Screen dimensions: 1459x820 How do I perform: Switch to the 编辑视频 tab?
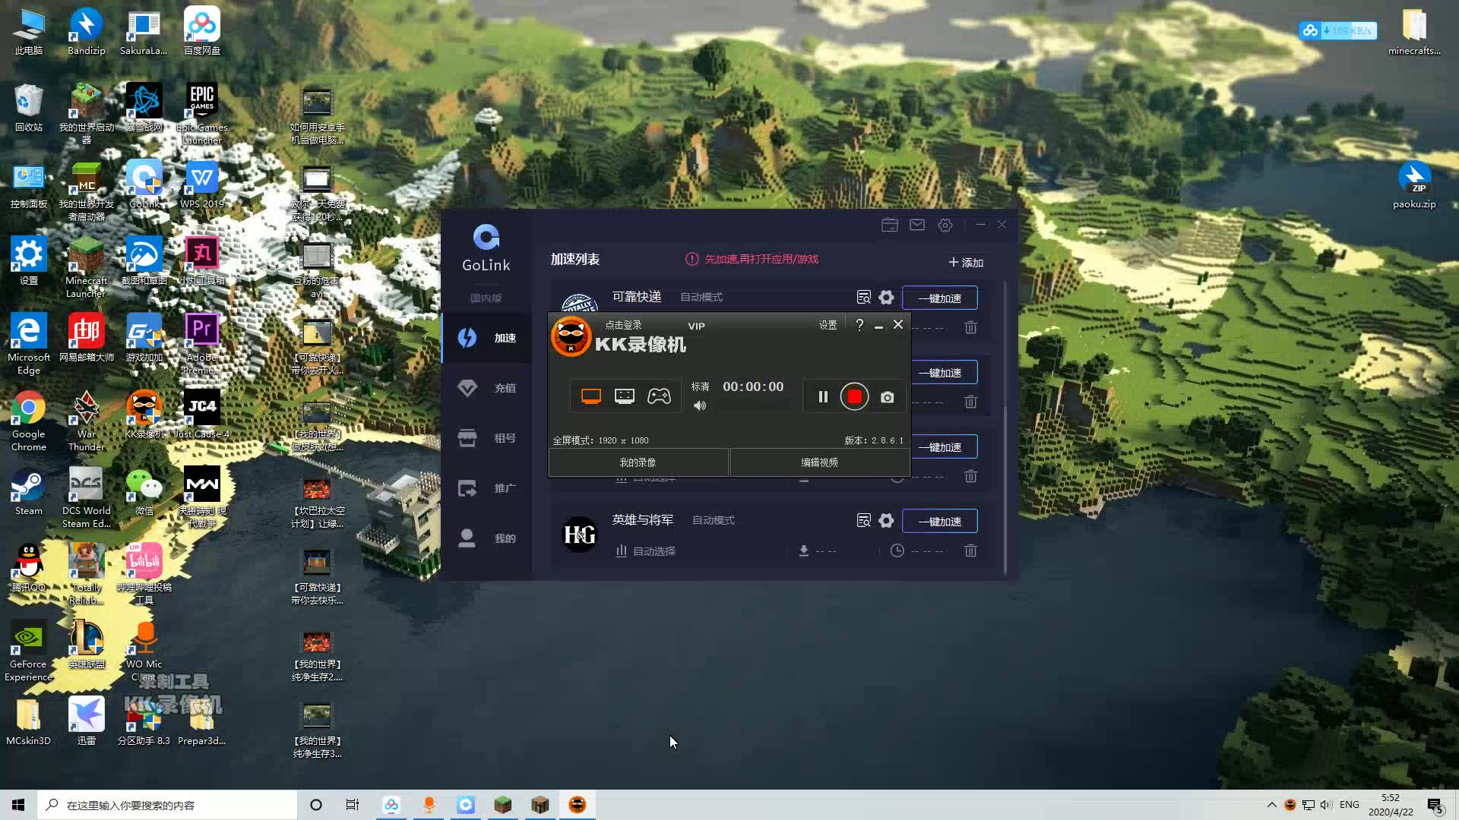pos(819,462)
